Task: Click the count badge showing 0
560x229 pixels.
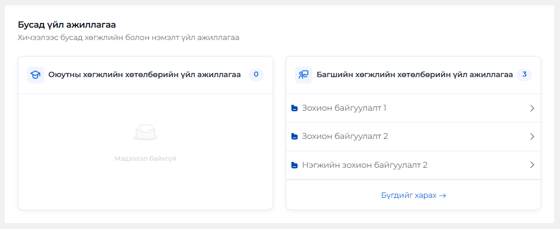Action: (x=256, y=75)
